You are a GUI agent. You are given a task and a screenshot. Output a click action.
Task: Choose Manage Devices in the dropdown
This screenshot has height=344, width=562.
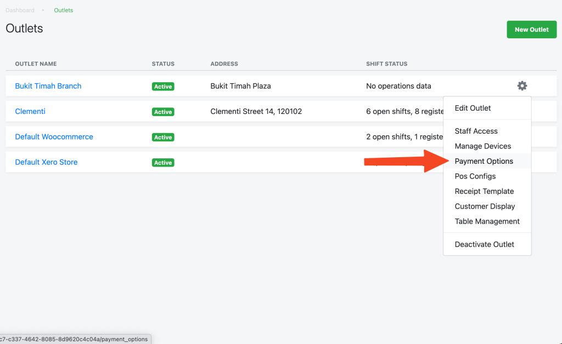point(482,146)
